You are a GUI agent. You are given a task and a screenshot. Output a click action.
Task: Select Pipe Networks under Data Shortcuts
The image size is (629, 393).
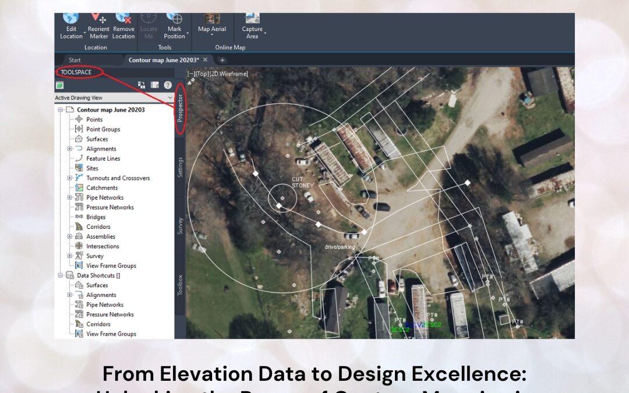coord(105,305)
